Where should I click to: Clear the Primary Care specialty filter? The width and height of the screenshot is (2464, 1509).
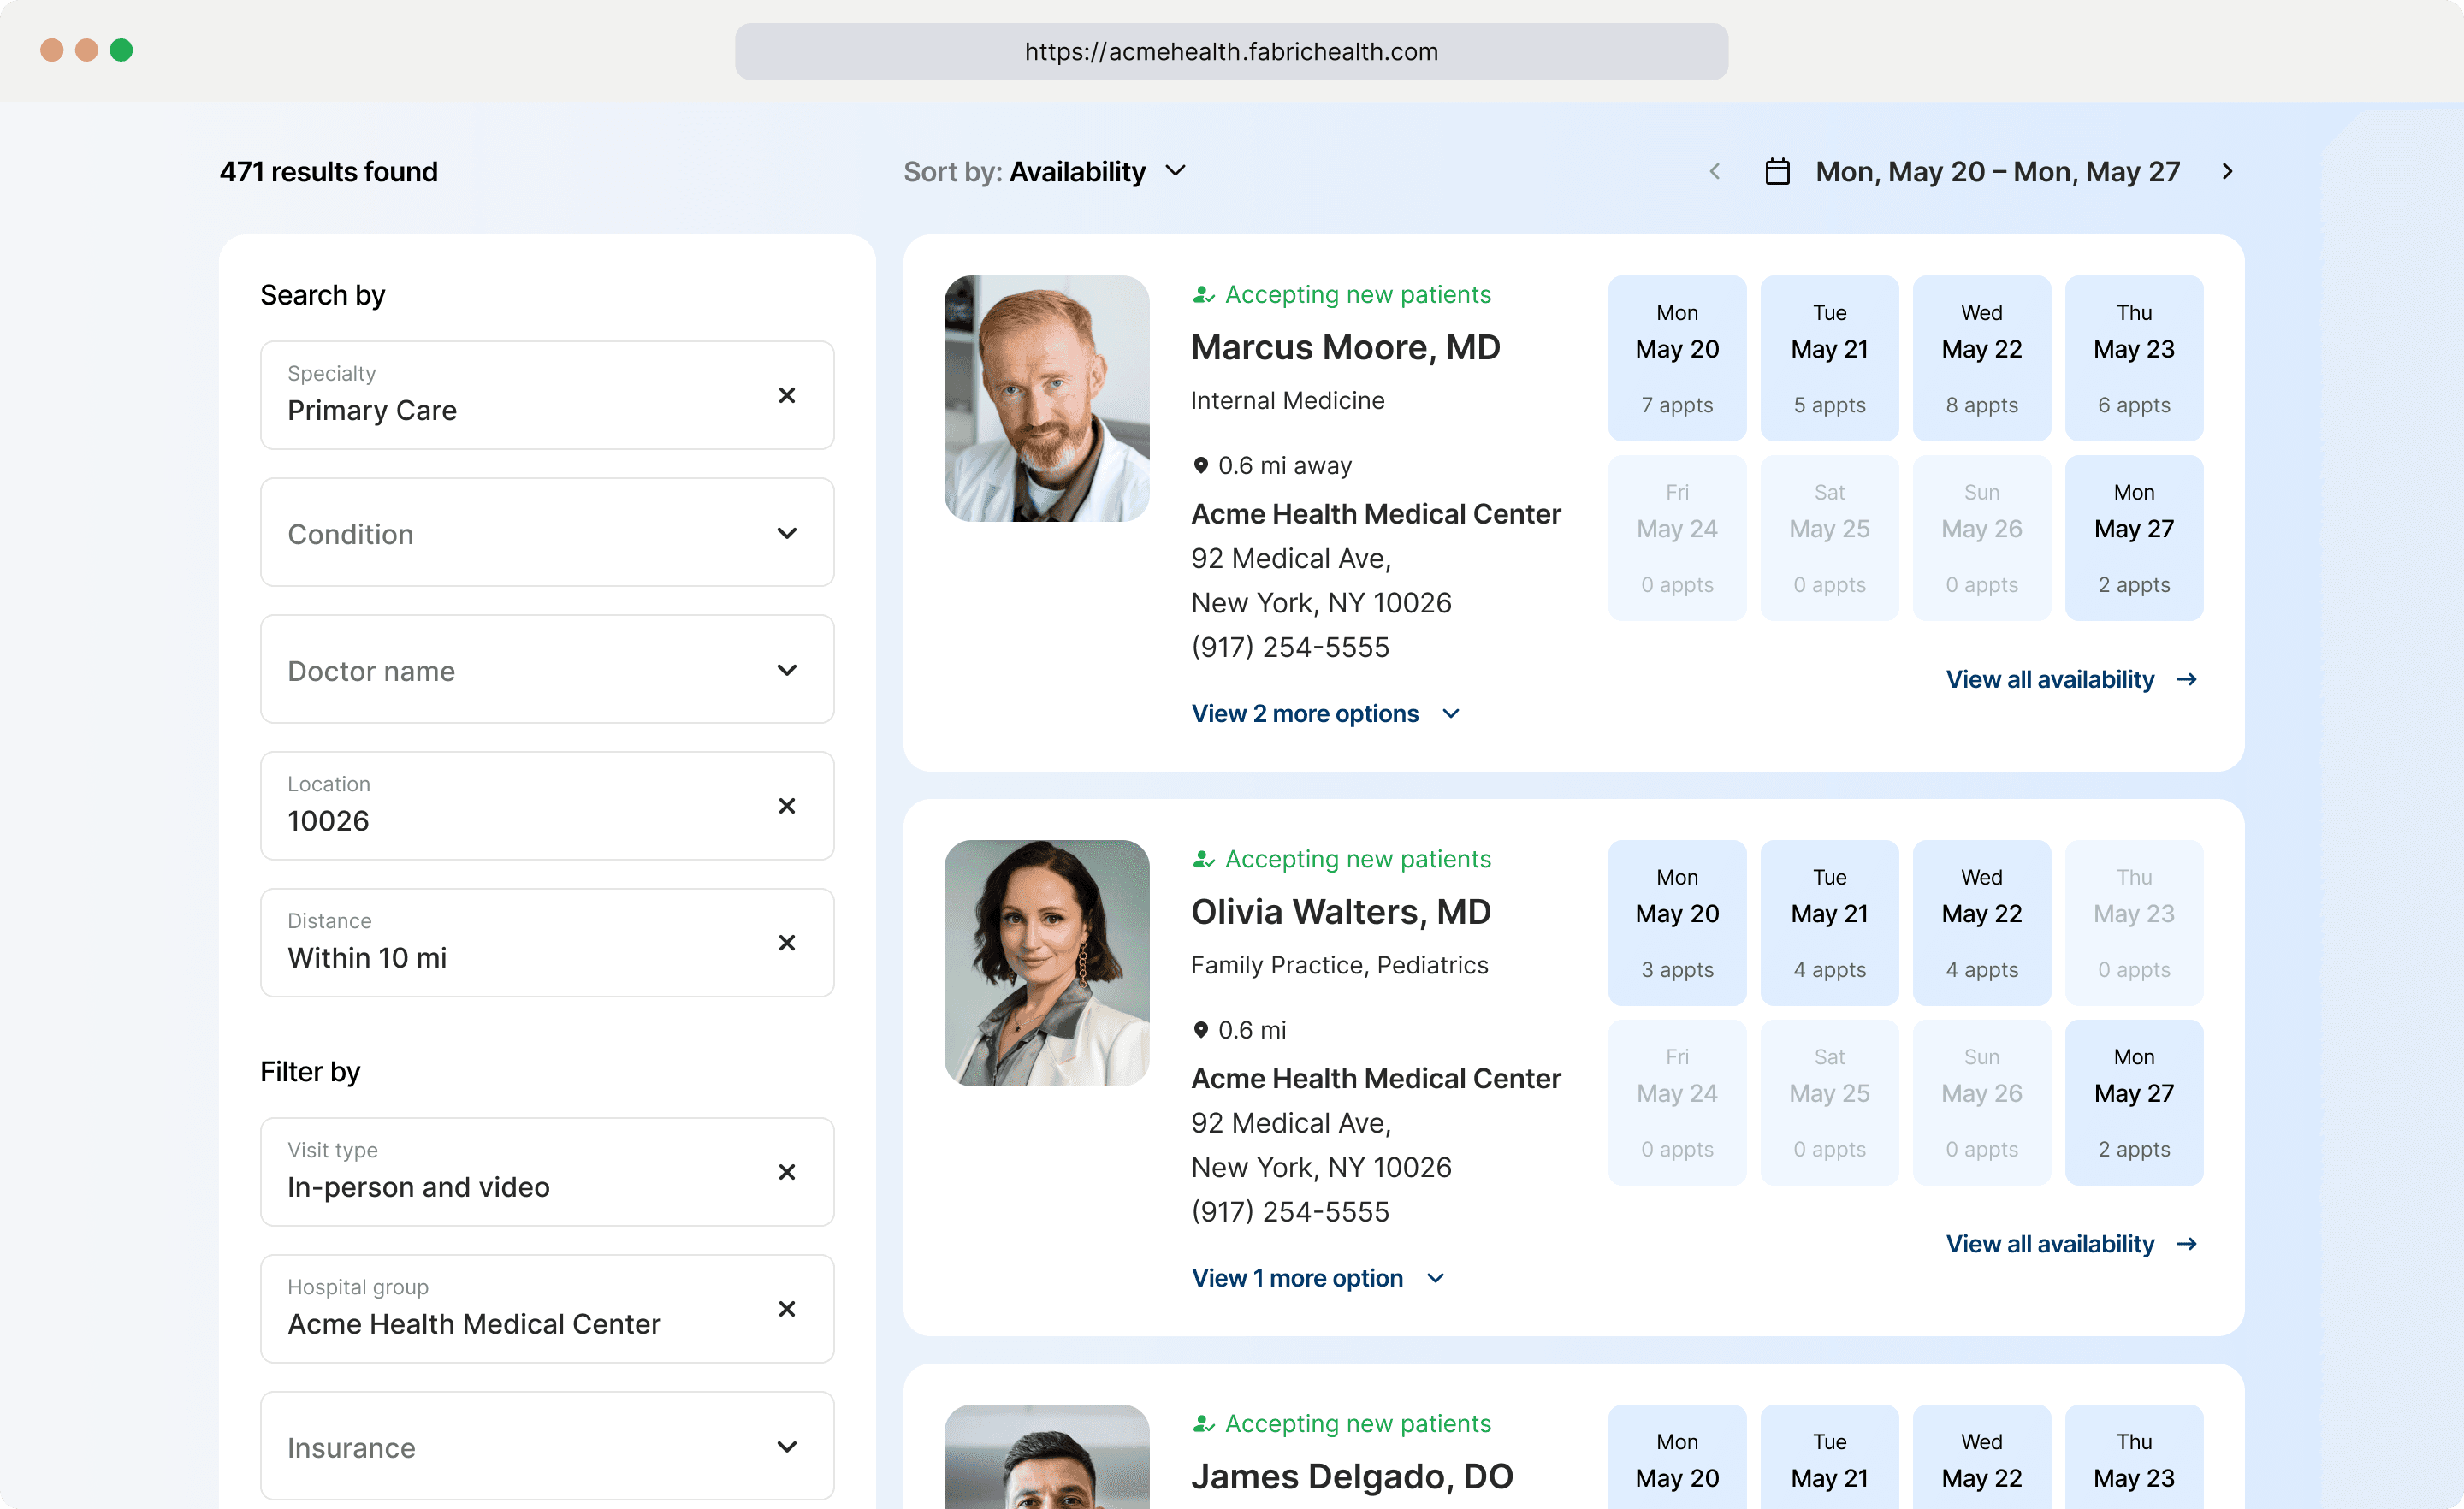[786, 395]
